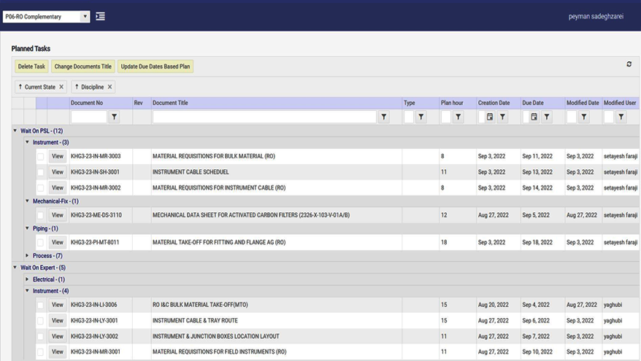The height and width of the screenshot is (361, 641).
Task: Remove the Current State grouping chip
Action: point(61,87)
